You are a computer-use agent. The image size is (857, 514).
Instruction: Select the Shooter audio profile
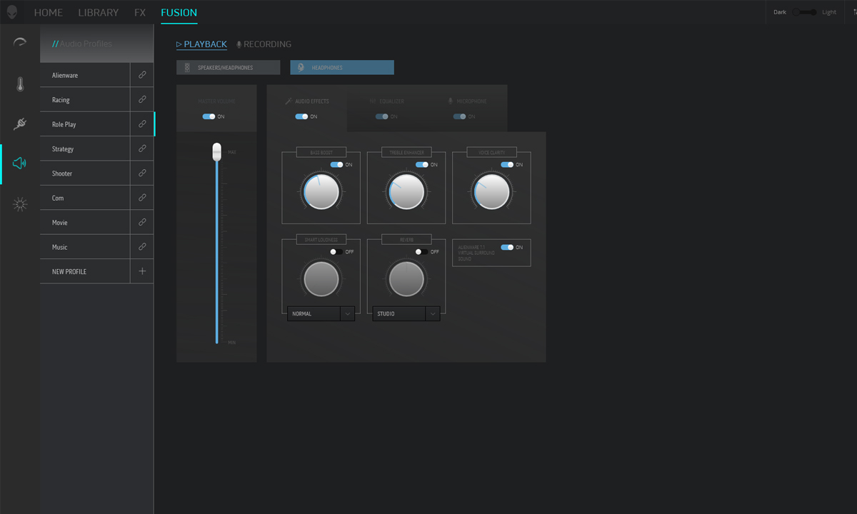[x=85, y=173]
